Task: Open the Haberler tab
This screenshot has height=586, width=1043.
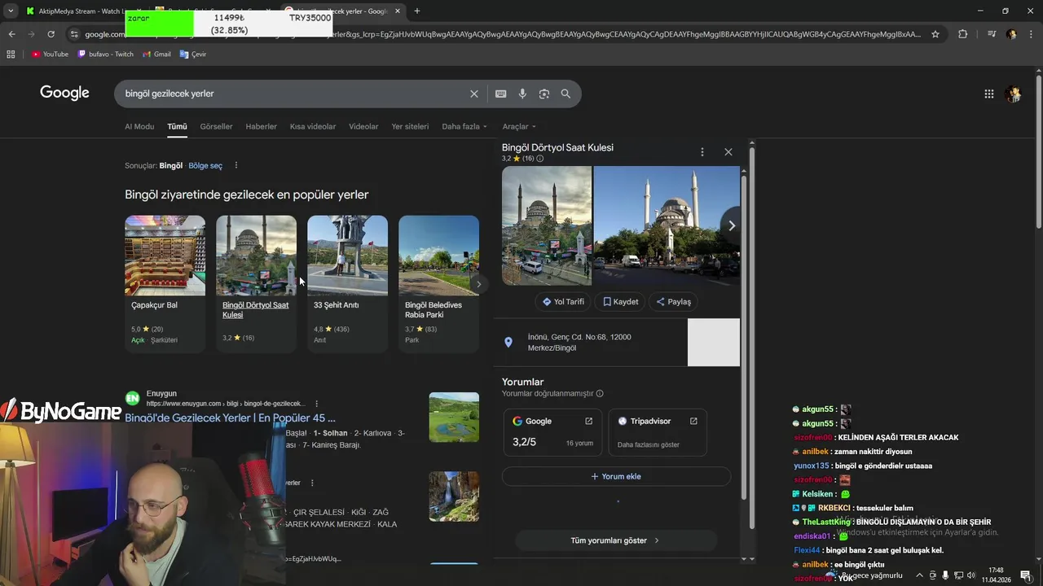Action: (x=261, y=126)
